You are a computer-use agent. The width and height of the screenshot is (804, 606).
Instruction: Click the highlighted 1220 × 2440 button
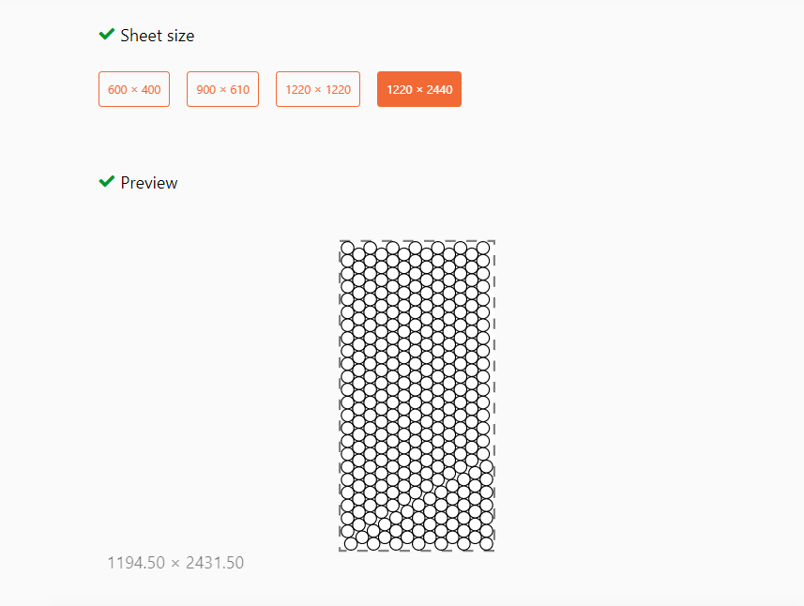click(x=419, y=89)
